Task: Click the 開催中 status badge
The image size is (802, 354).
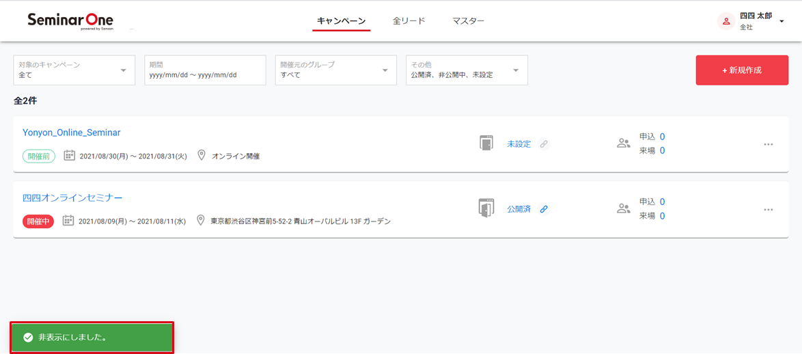Action: point(38,221)
